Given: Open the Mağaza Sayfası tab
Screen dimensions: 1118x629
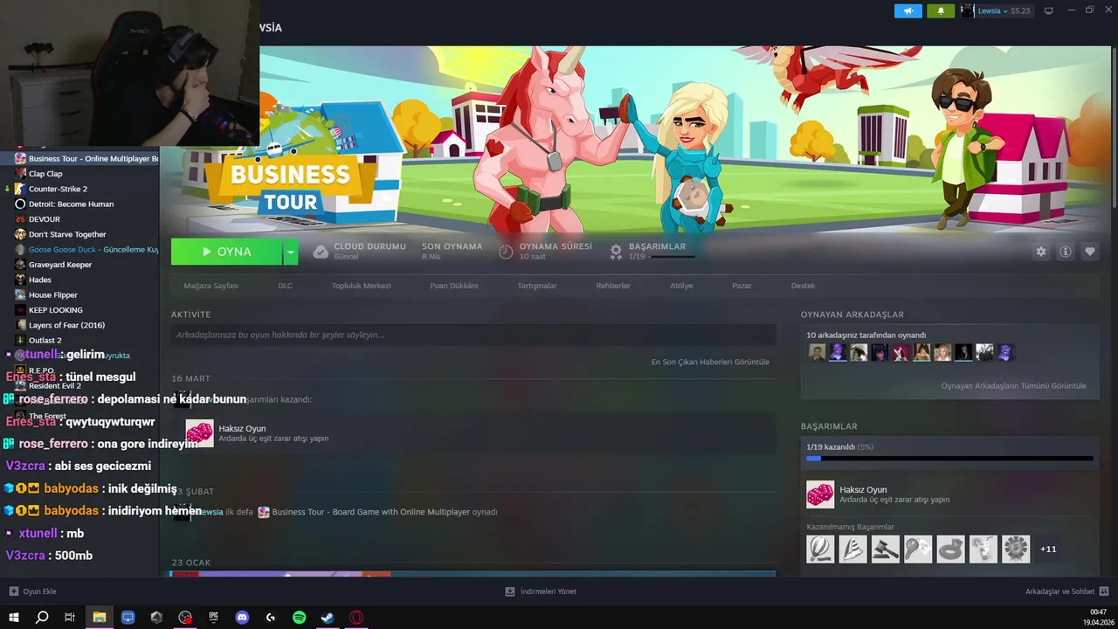Looking at the screenshot, I should pyautogui.click(x=211, y=286).
